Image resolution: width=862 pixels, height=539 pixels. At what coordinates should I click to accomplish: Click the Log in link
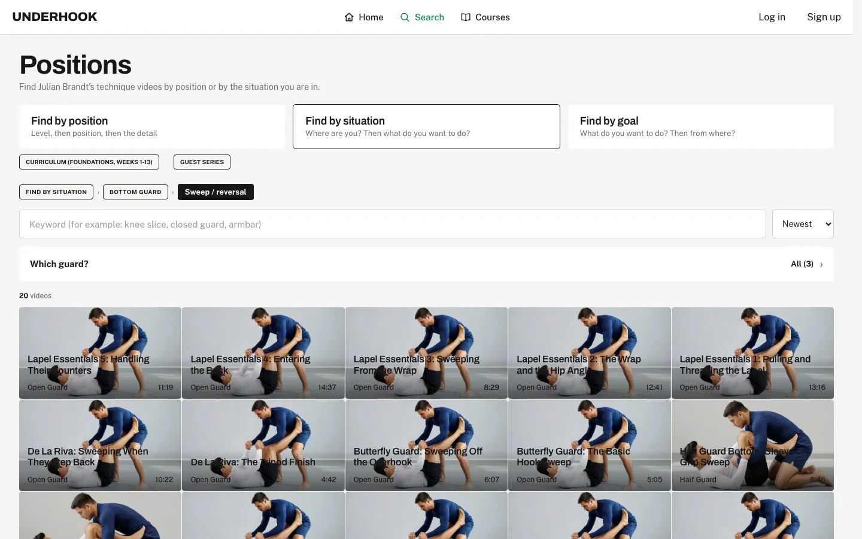pos(772,17)
